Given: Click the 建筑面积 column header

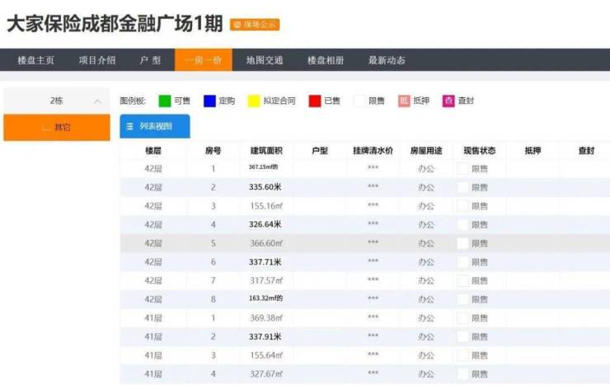Looking at the screenshot, I should pos(266,151).
